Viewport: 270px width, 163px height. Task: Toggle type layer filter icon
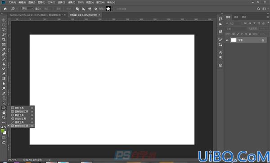[x=254, y=23]
